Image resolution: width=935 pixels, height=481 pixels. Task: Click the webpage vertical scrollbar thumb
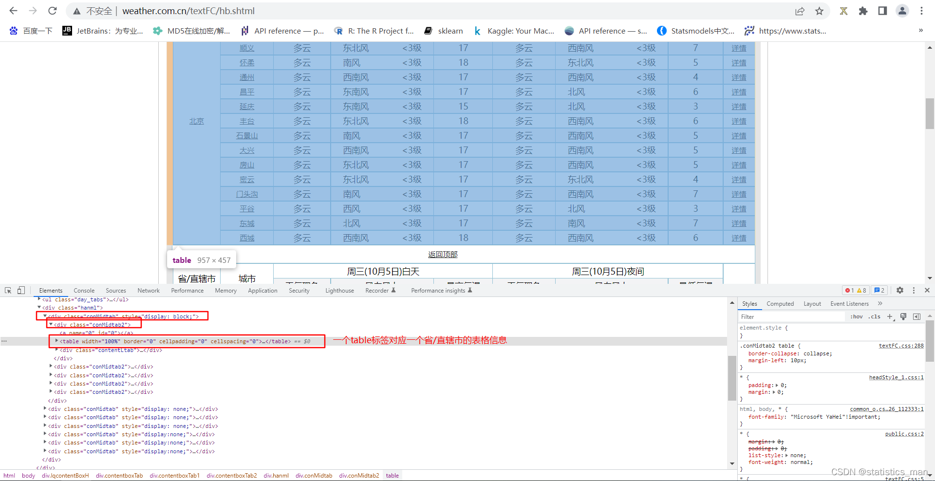coord(930,113)
